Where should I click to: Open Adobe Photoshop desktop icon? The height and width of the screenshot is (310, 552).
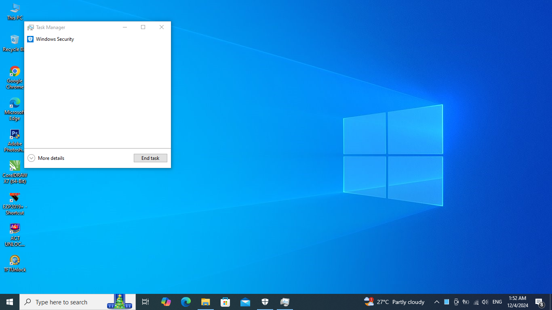(x=15, y=140)
